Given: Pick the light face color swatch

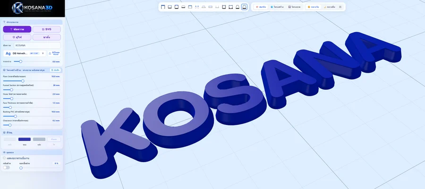Looking at the screenshot, I should (x=10, y=139).
